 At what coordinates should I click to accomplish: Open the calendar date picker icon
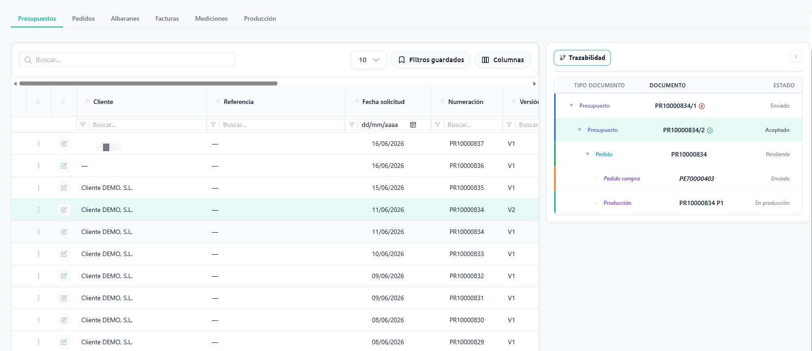[x=413, y=125]
